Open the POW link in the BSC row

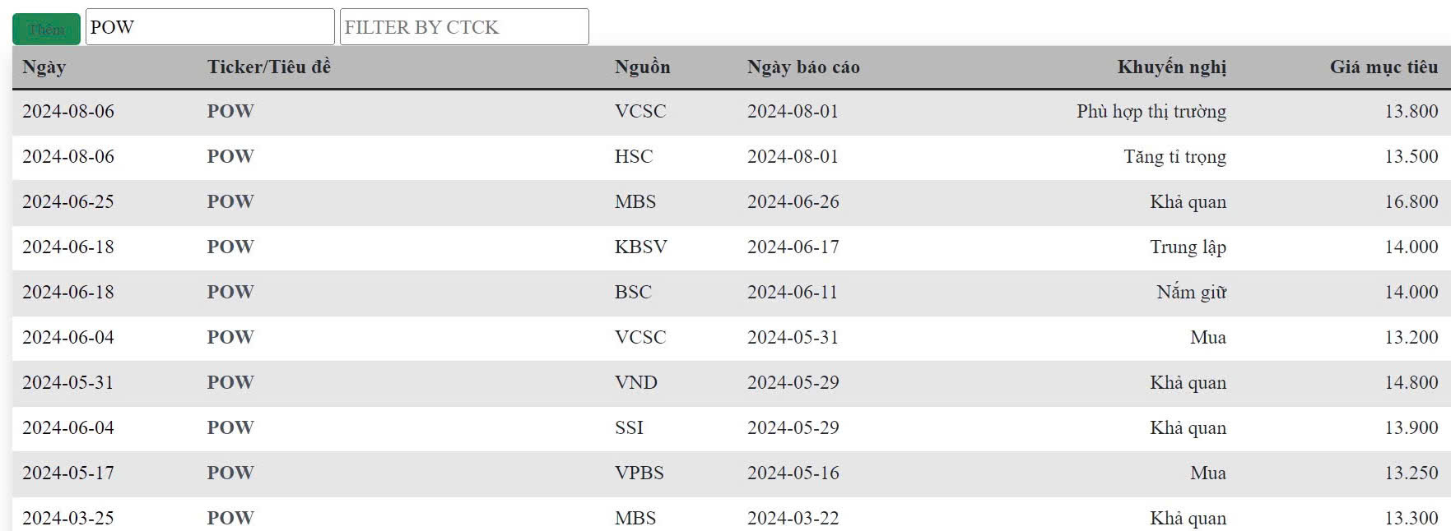click(230, 292)
